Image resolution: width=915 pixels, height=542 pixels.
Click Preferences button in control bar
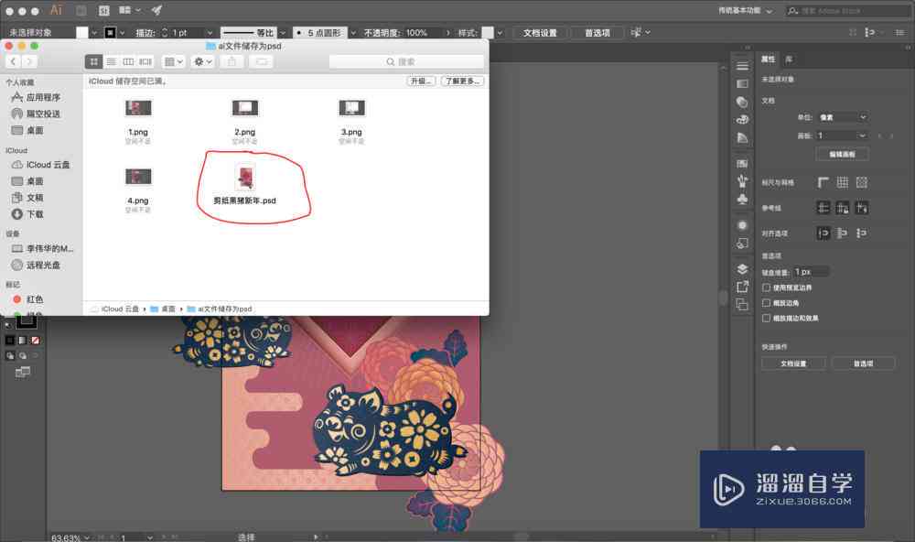pyautogui.click(x=597, y=33)
